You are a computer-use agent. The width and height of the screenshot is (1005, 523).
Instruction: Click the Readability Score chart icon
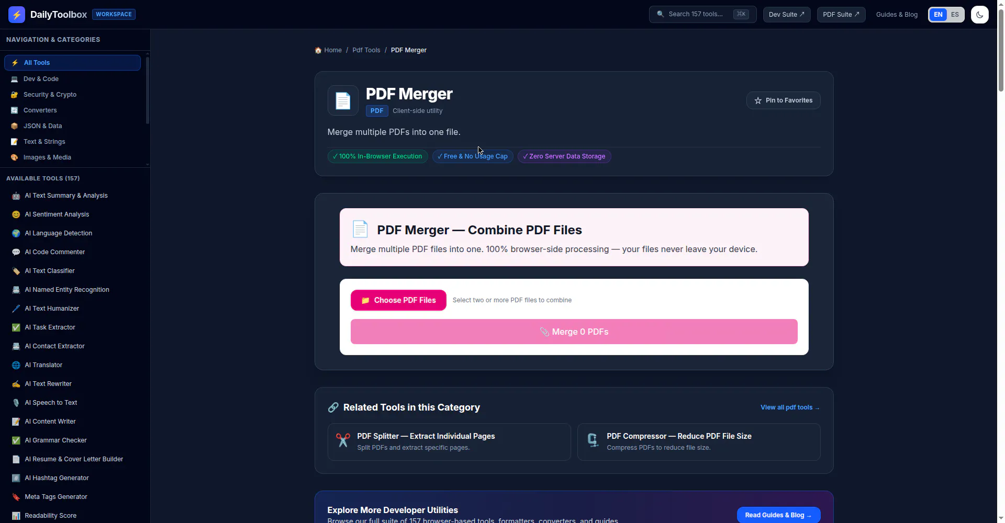16,516
